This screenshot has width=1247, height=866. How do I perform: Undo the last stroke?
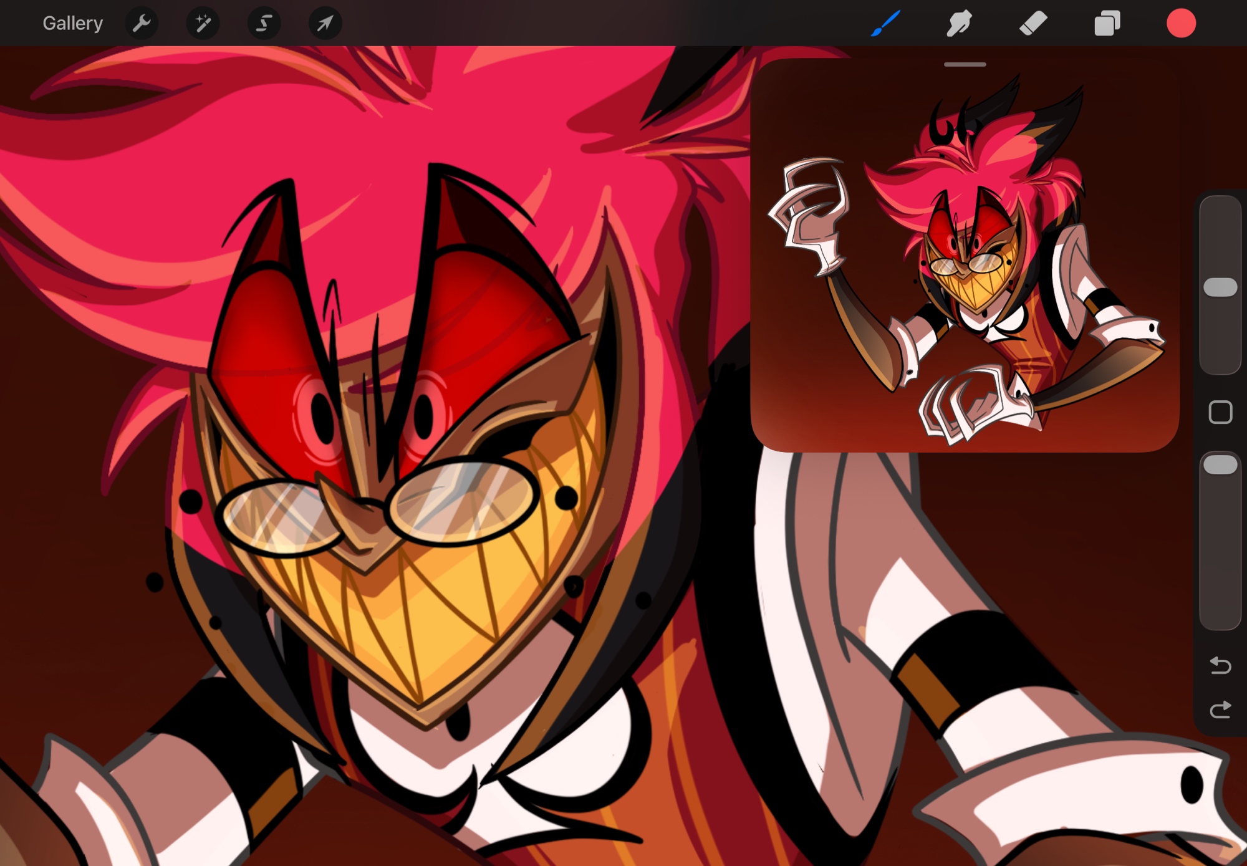click(x=1220, y=665)
